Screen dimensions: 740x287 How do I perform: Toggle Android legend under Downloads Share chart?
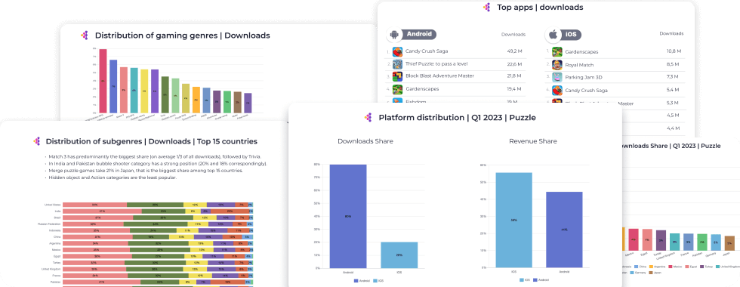click(x=362, y=281)
